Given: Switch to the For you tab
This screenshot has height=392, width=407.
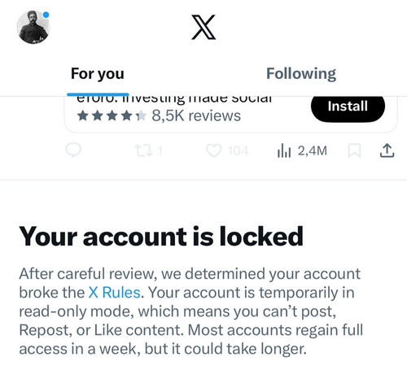Looking at the screenshot, I should (x=98, y=73).
